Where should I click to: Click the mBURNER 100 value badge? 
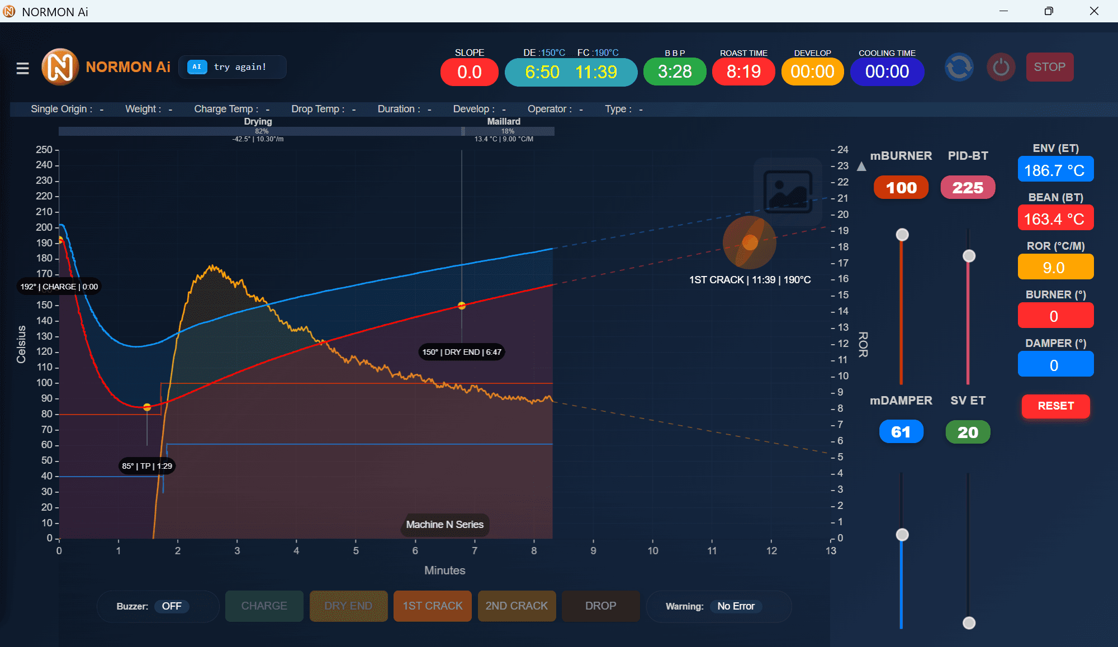click(901, 188)
